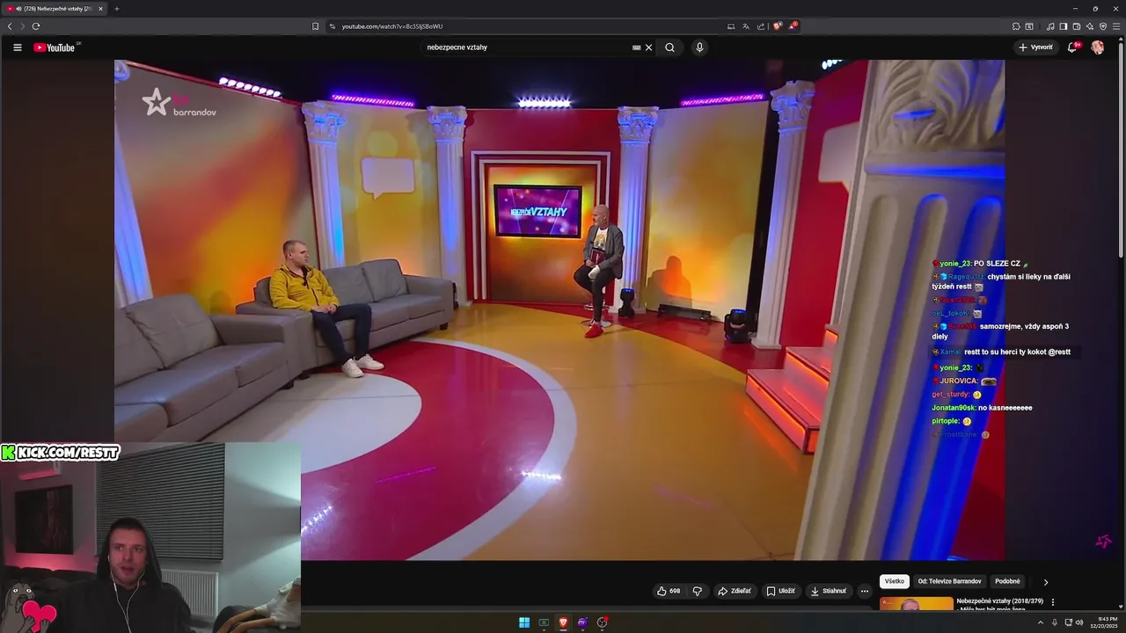Run search with the magnifier button

point(669,47)
